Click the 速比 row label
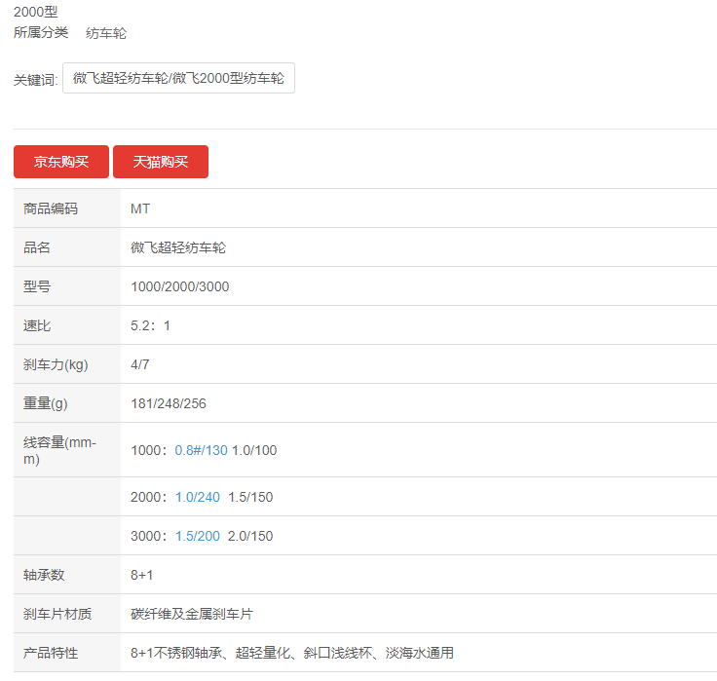 point(37,325)
